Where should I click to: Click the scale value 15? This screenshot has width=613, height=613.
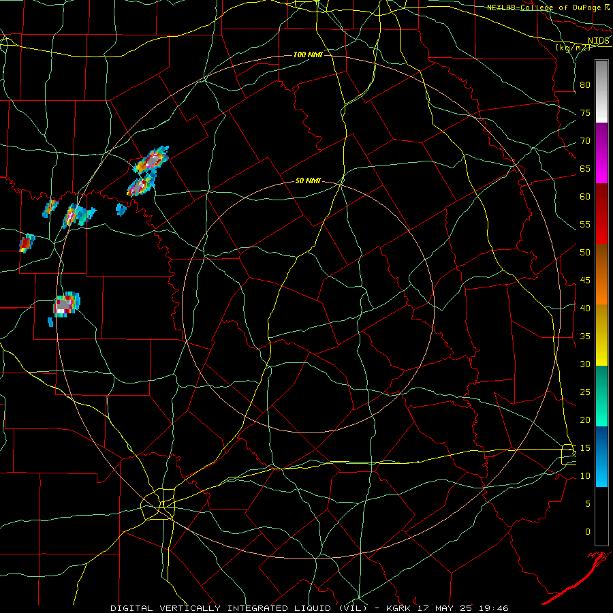click(x=585, y=447)
